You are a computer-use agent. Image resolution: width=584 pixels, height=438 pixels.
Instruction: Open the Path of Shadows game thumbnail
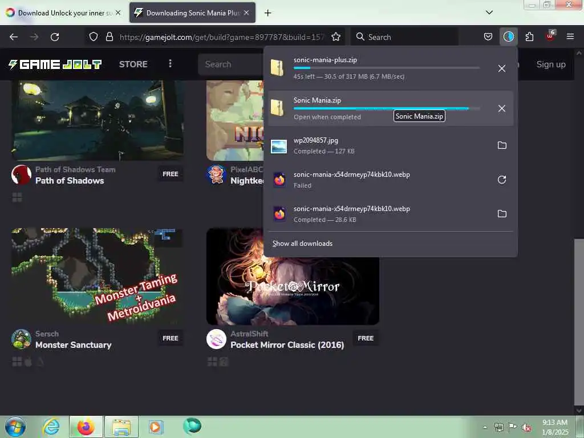pyautogui.click(x=97, y=120)
